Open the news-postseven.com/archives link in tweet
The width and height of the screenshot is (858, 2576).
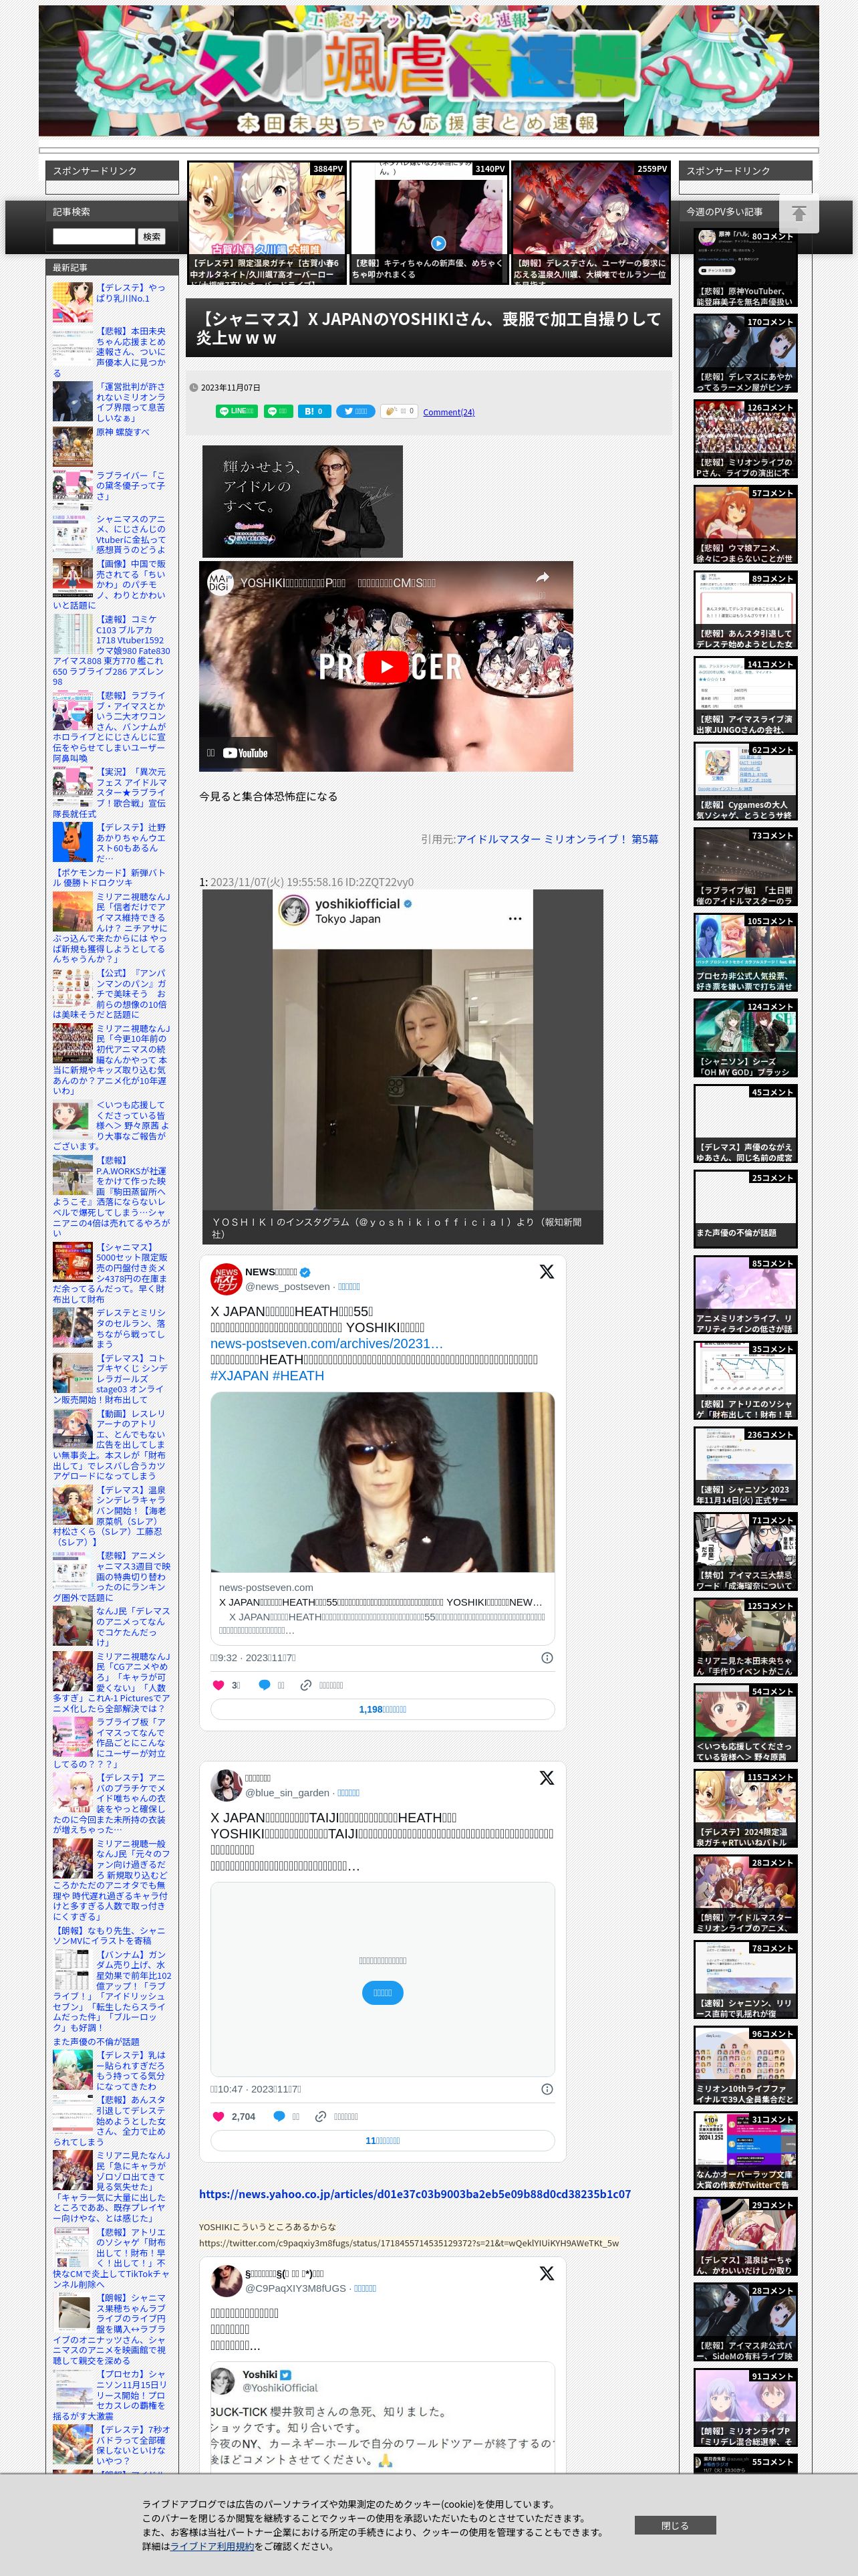pyautogui.click(x=327, y=1343)
